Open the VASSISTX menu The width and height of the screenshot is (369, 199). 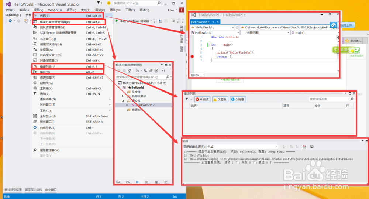pyautogui.click(x=55, y=10)
